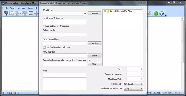Image resolution: width=186 pixels, height=96 pixels.
Task: Click the main window vertical scrollbar thumb
Action: point(183,41)
